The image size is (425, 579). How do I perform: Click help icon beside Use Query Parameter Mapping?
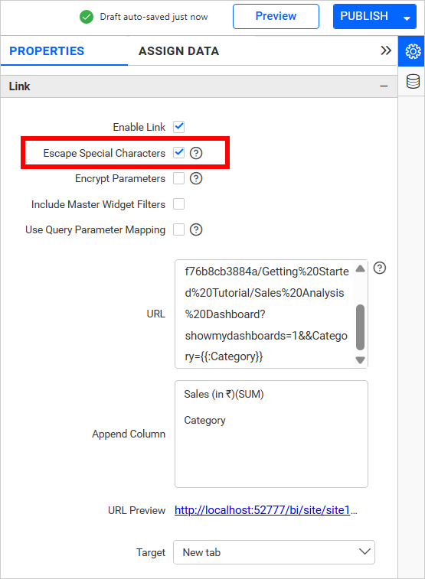196,229
